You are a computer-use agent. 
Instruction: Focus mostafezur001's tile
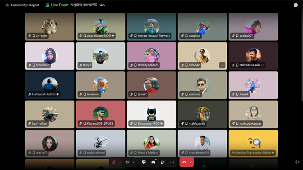pyautogui.click(x=202, y=144)
